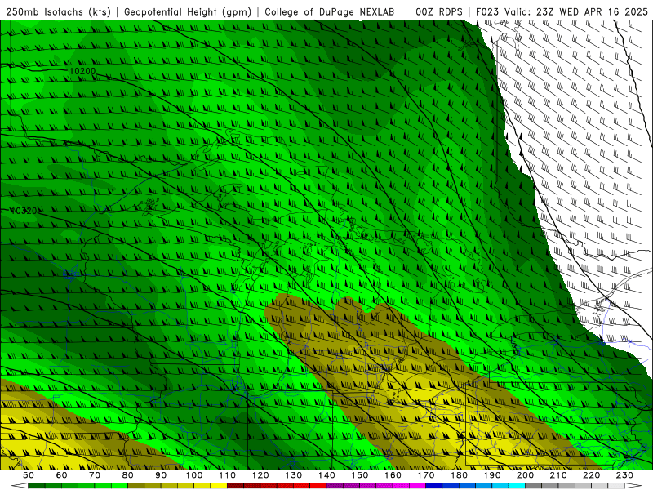Click the 10200 height contour label
653x490 pixels.
82,71
